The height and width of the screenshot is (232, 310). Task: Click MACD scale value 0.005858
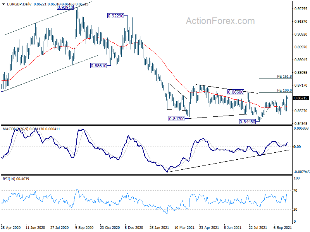(301, 128)
